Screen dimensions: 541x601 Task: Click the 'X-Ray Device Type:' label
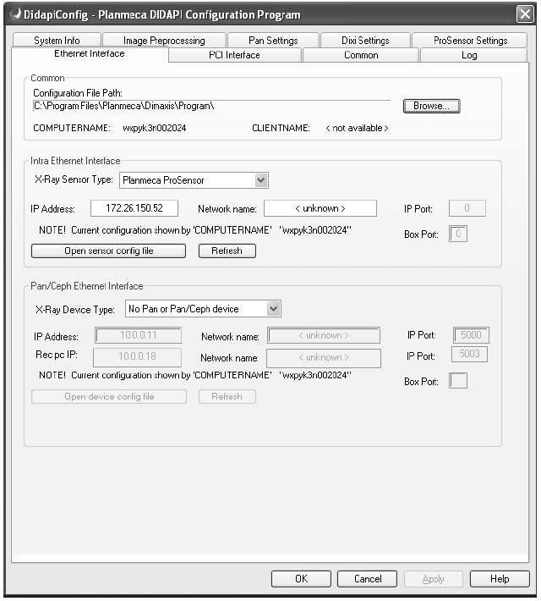tap(75, 310)
